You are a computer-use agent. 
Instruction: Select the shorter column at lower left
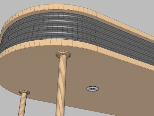point(23,104)
